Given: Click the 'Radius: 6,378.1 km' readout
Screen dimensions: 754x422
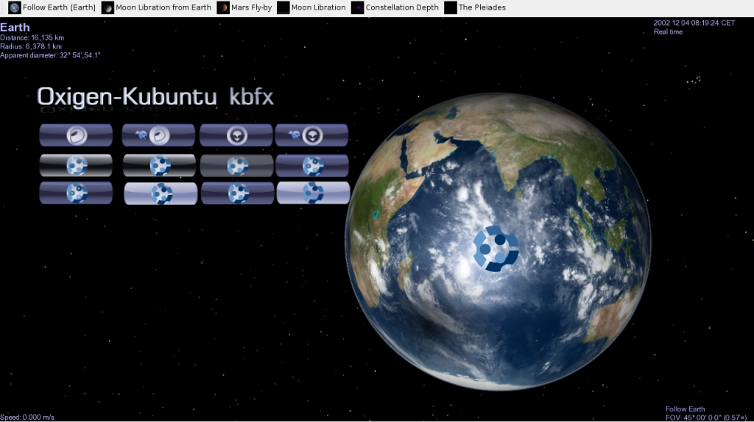Looking at the screenshot, I should [31, 46].
